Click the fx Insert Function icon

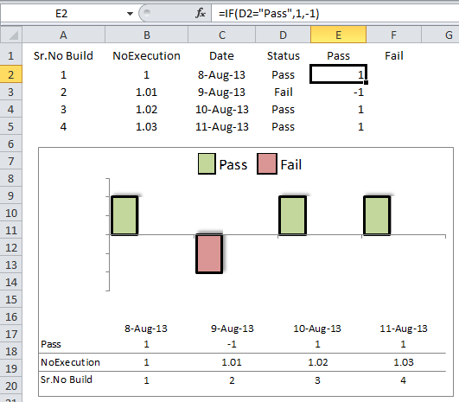[x=201, y=13]
